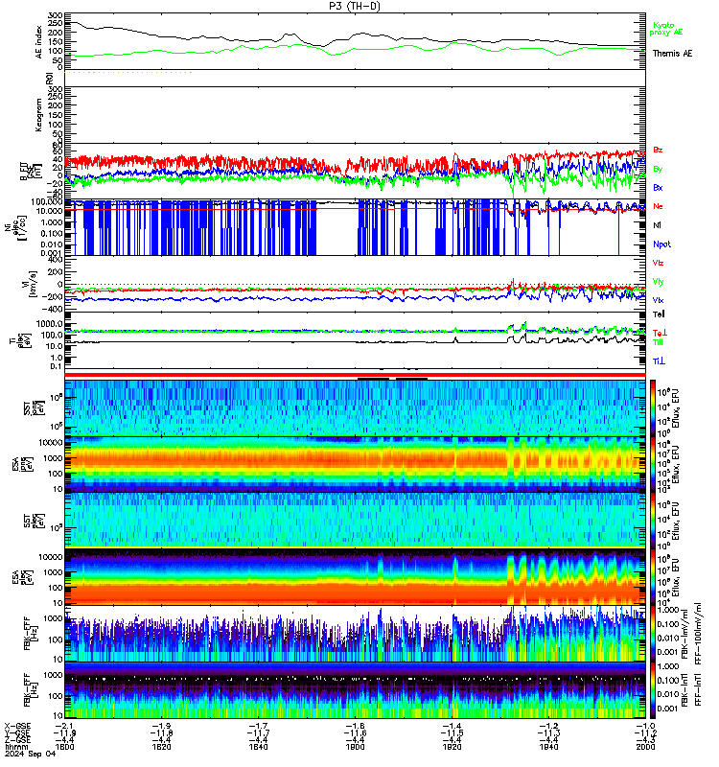719x767 pixels.
Task: Click the red Viz velocity label
Action: tap(658, 263)
